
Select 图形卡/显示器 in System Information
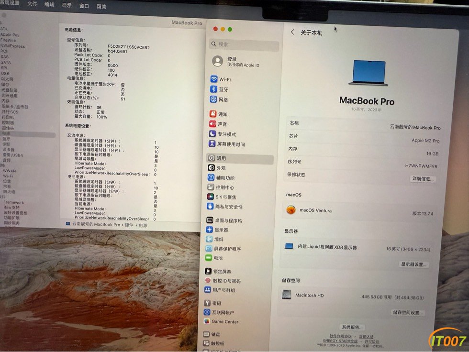coord(15,107)
